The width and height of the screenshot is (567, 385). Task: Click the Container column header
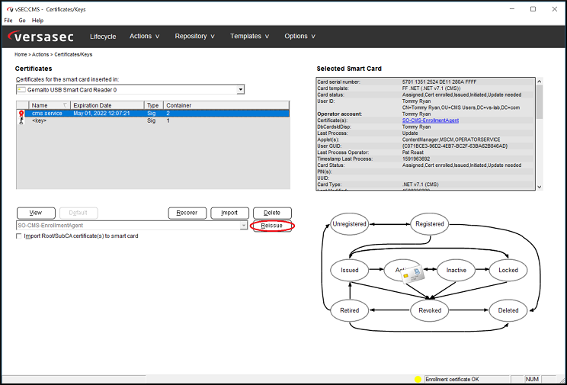[x=226, y=105]
